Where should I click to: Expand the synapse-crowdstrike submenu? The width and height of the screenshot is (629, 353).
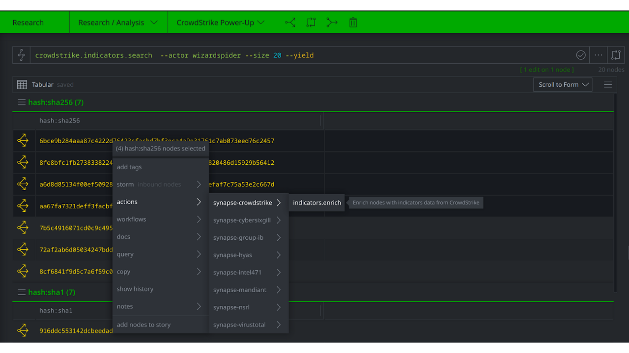[248, 202]
